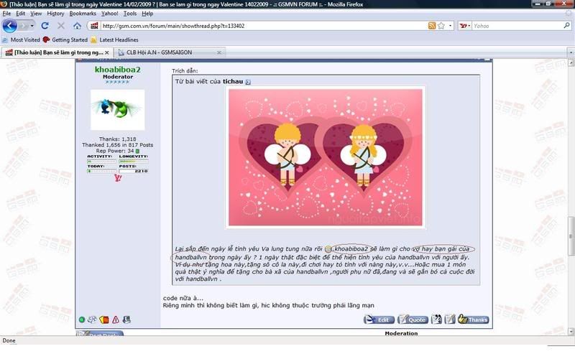Click the Moderator rank label
575x359 pixels.
(118, 77)
